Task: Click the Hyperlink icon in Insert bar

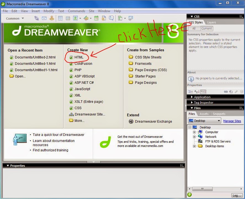Action: (36, 18)
